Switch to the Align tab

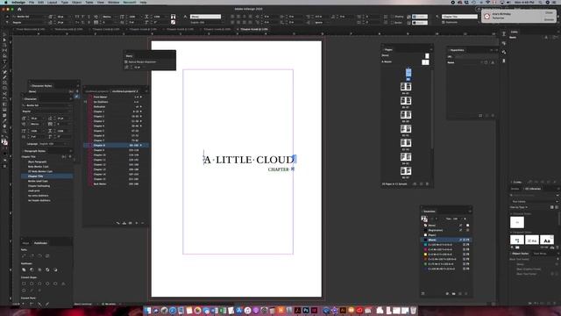click(25, 243)
